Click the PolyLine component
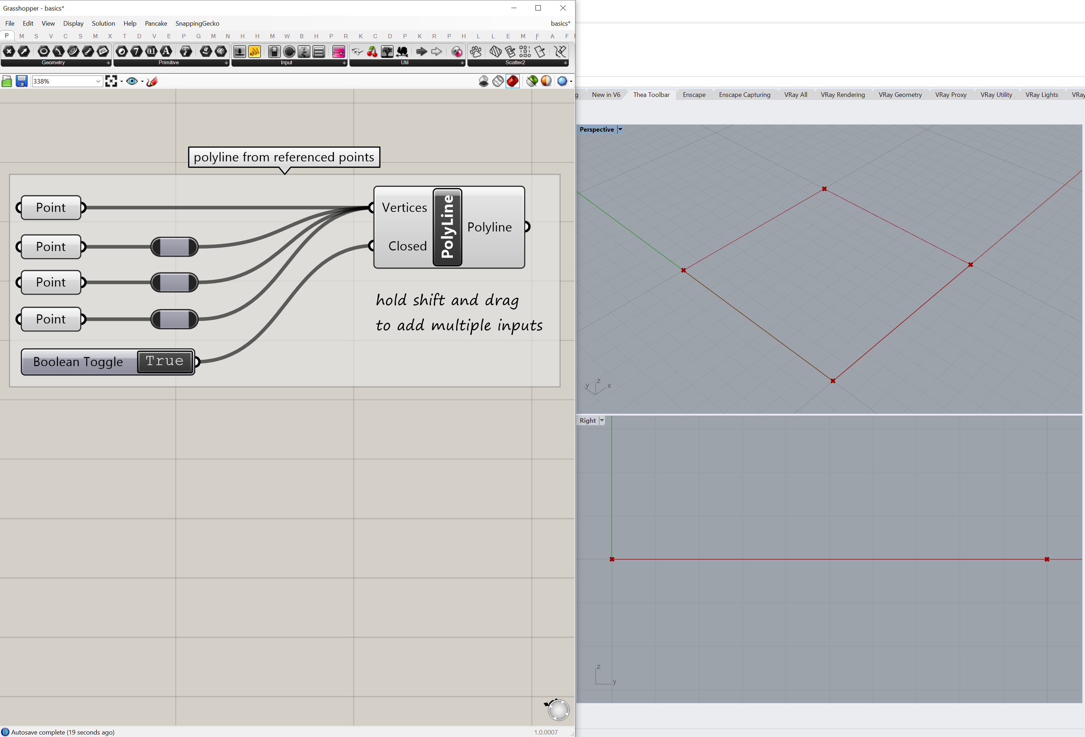The height and width of the screenshot is (737, 1085). pos(447,227)
